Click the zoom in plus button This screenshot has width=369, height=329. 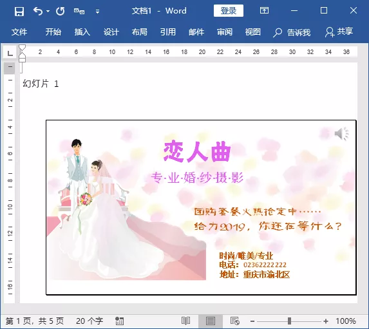tap(326, 321)
